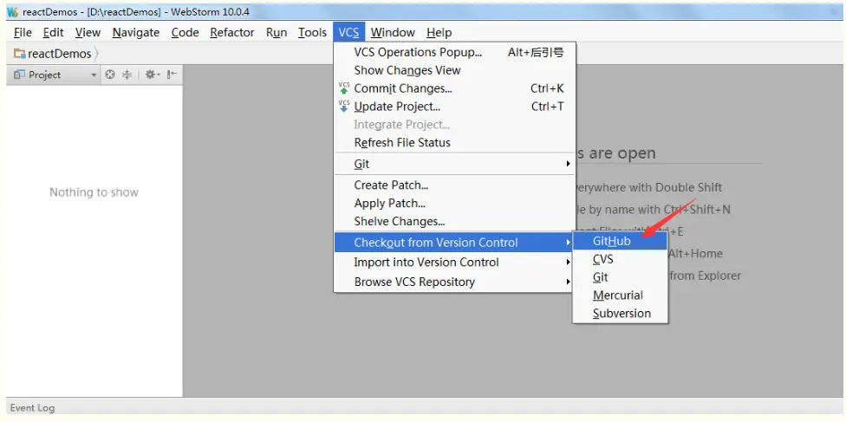Expand Browse VCS Repository submenu
This screenshot has height=422, width=846.
568,282
